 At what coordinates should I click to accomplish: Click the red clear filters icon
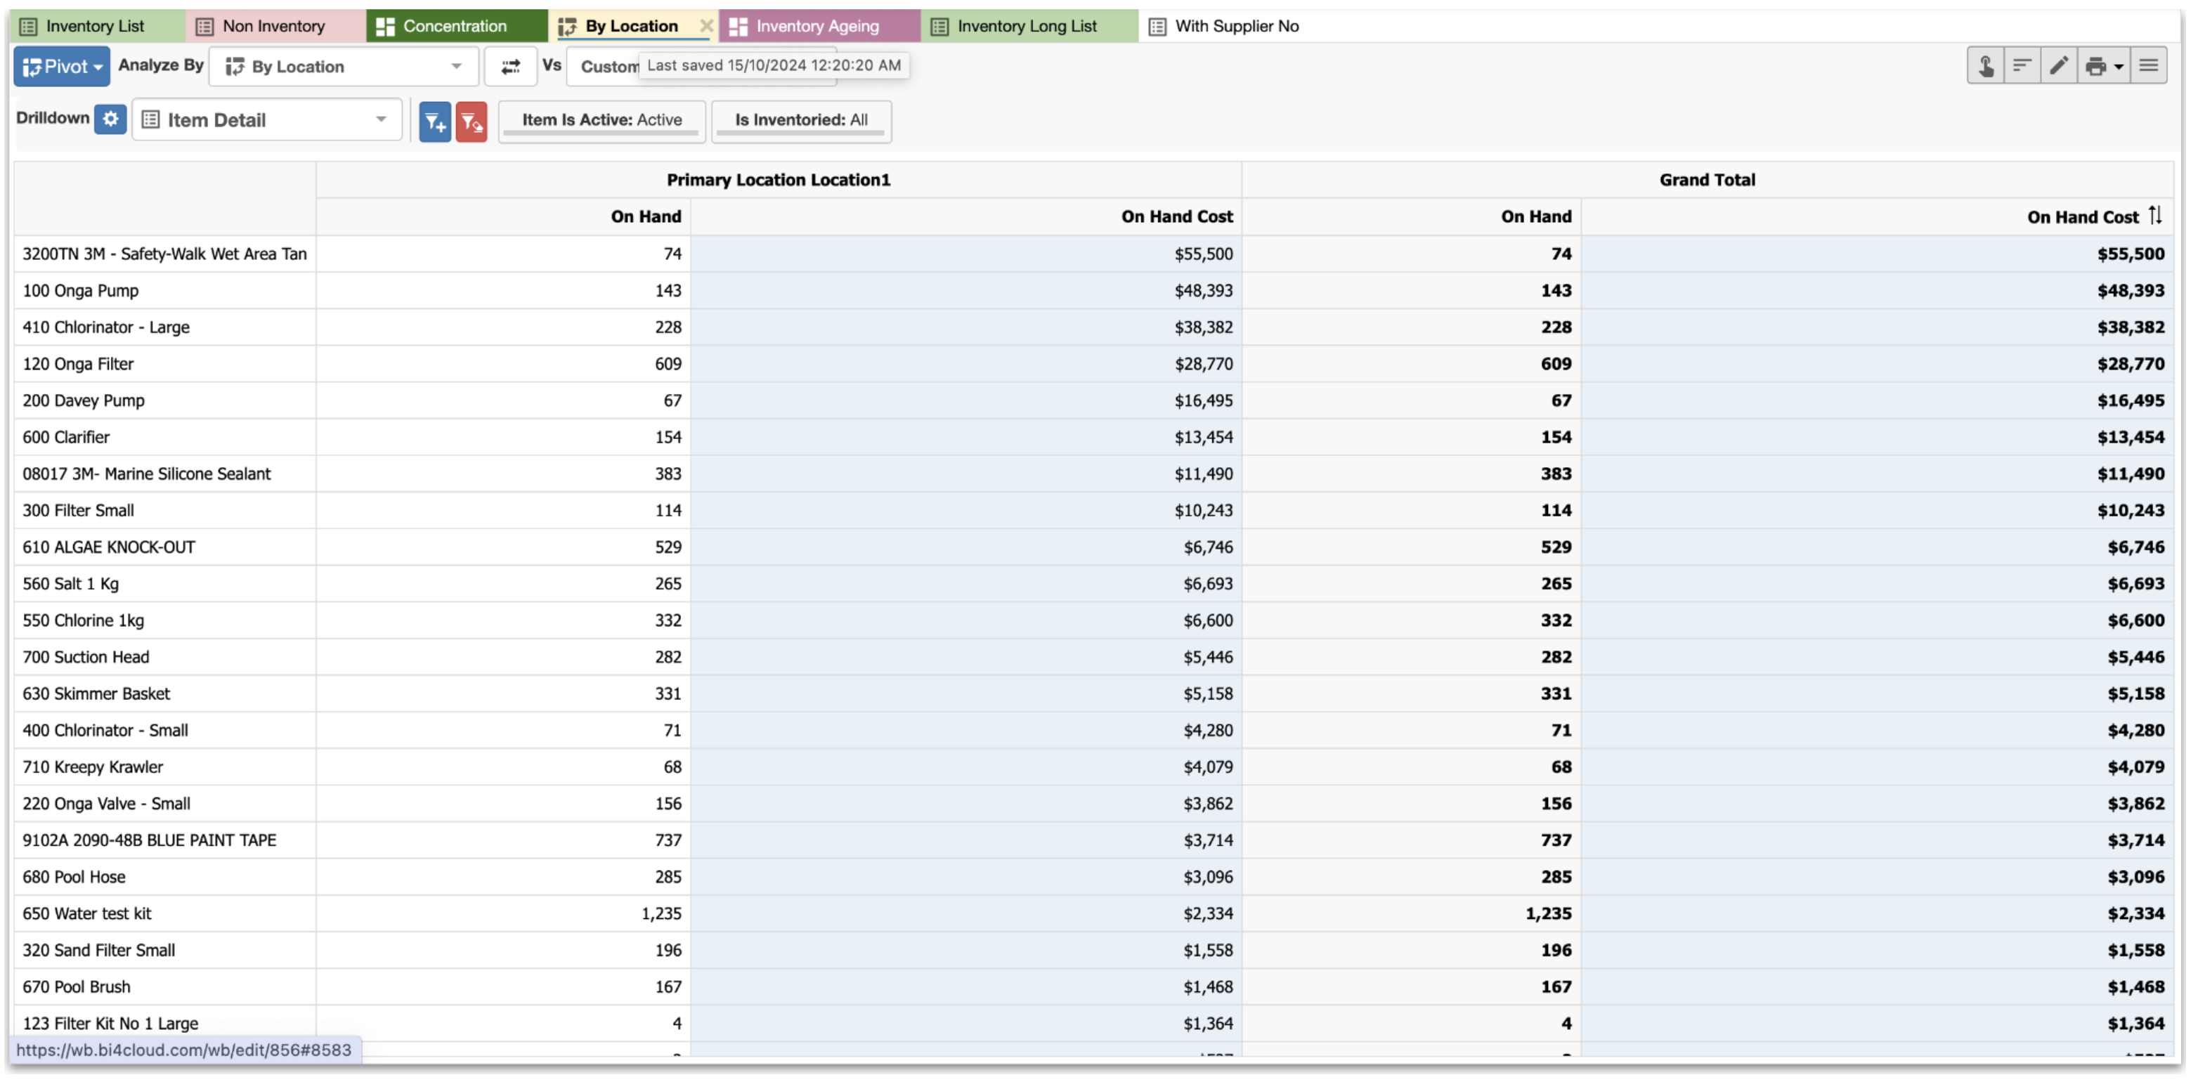(x=471, y=122)
